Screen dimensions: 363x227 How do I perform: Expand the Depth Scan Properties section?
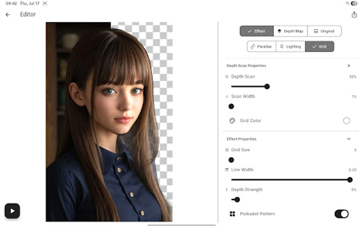tap(349, 65)
